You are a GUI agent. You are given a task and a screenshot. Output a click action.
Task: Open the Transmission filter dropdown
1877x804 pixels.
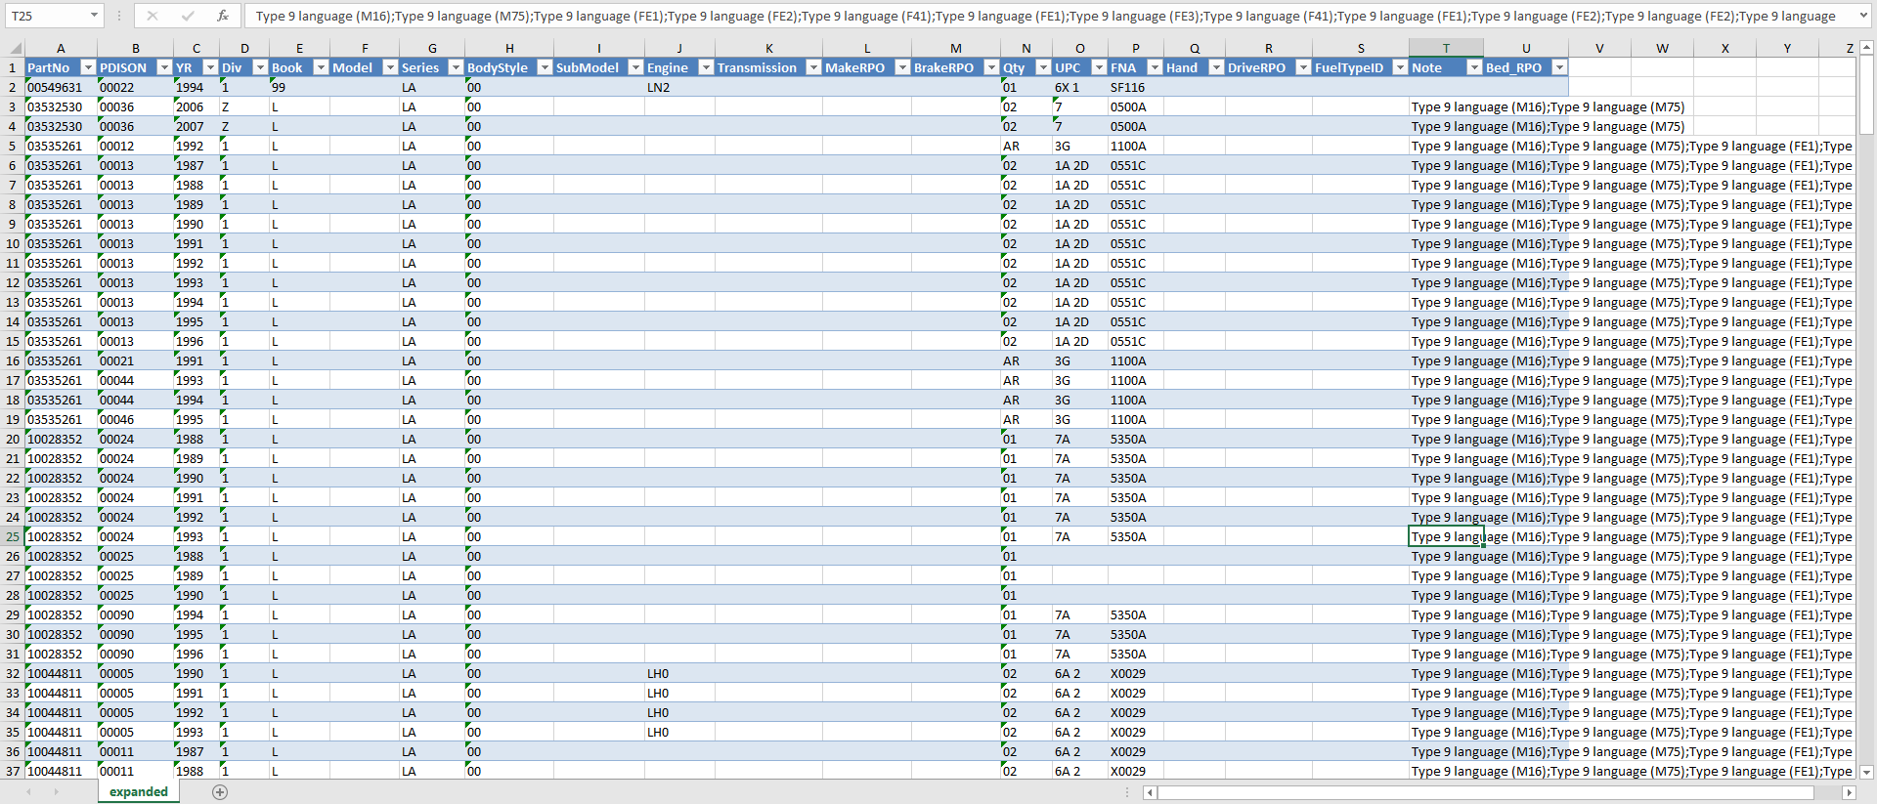[x=813, y=67]
